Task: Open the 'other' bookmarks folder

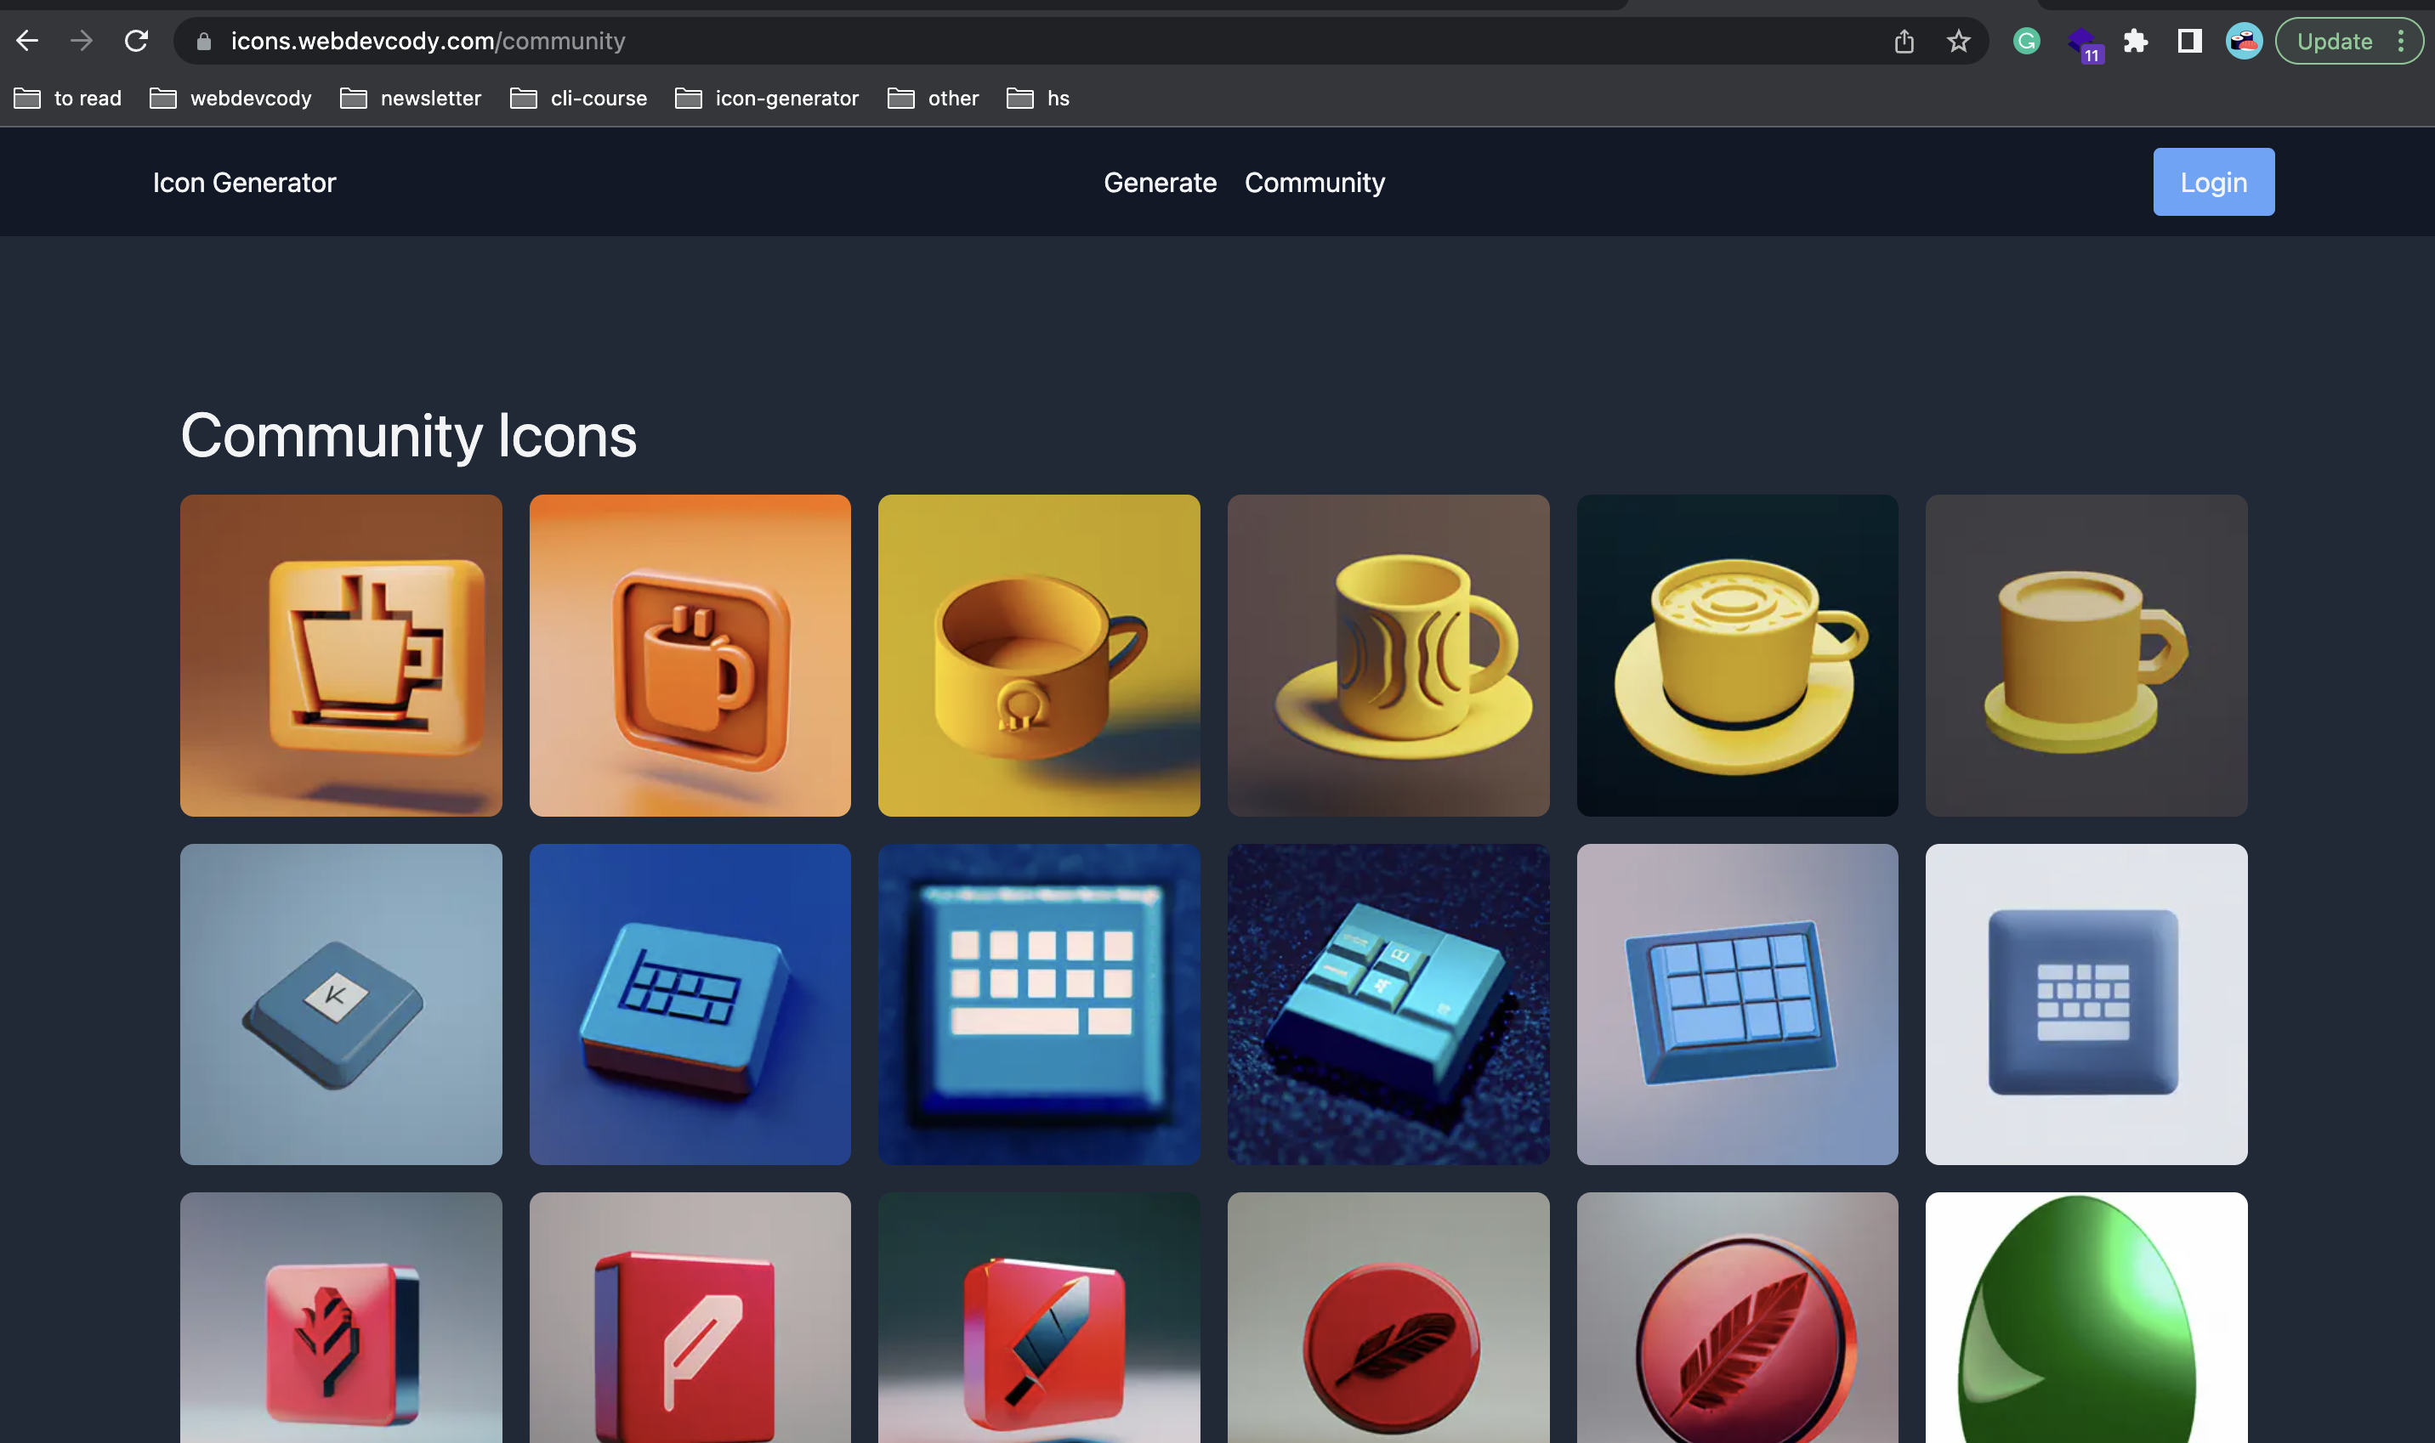Action: click(x=933, y=99)
